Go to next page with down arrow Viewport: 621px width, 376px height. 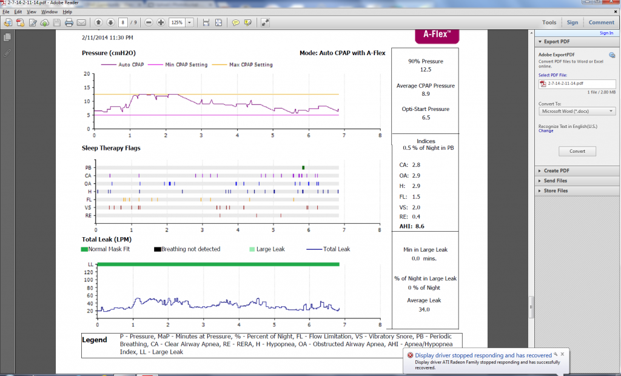tap(110, 22)
